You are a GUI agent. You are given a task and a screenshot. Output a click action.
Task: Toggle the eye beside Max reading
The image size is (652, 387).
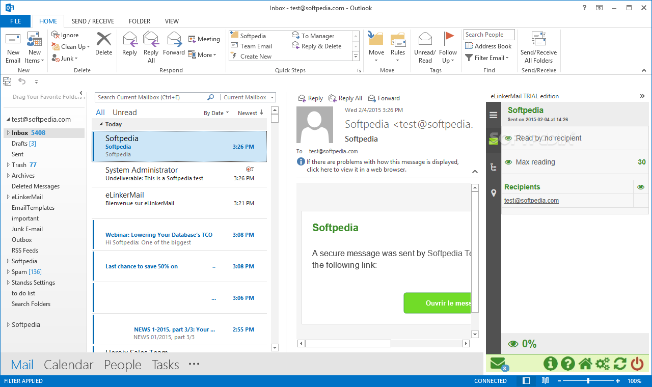tap(508, 162)
